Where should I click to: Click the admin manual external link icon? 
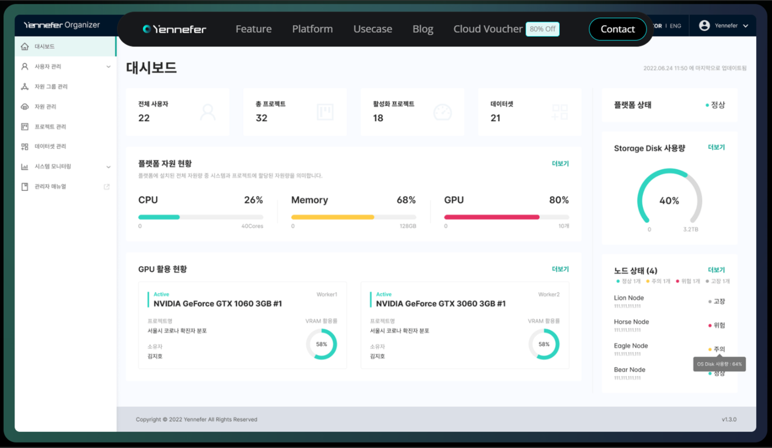[x=107, y=187]
